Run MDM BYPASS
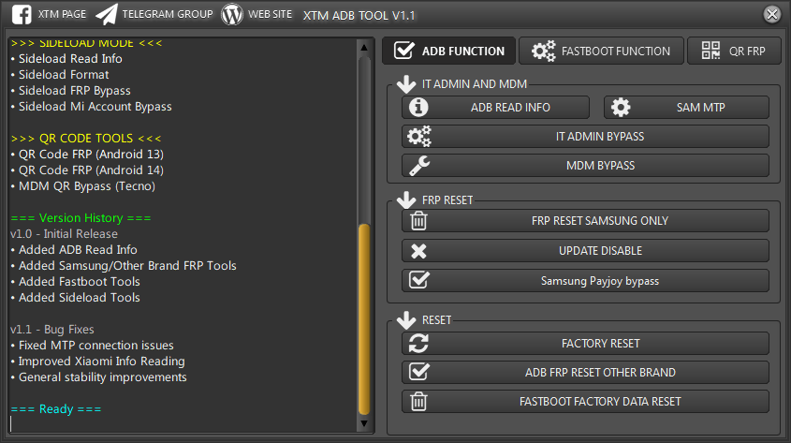791x443 pixels. [586, 166]
